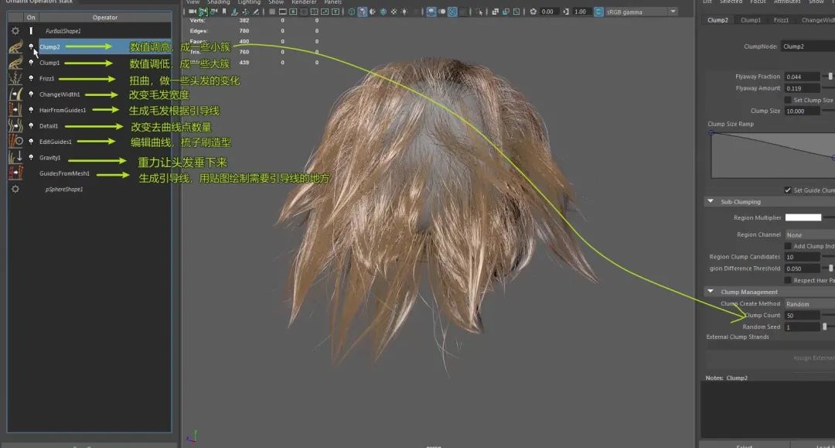Click the Frizz1 operator icon

coord(15,78)
